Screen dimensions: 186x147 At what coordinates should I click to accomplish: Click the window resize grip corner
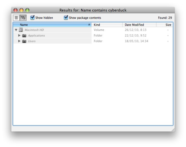tap(173, 130)
